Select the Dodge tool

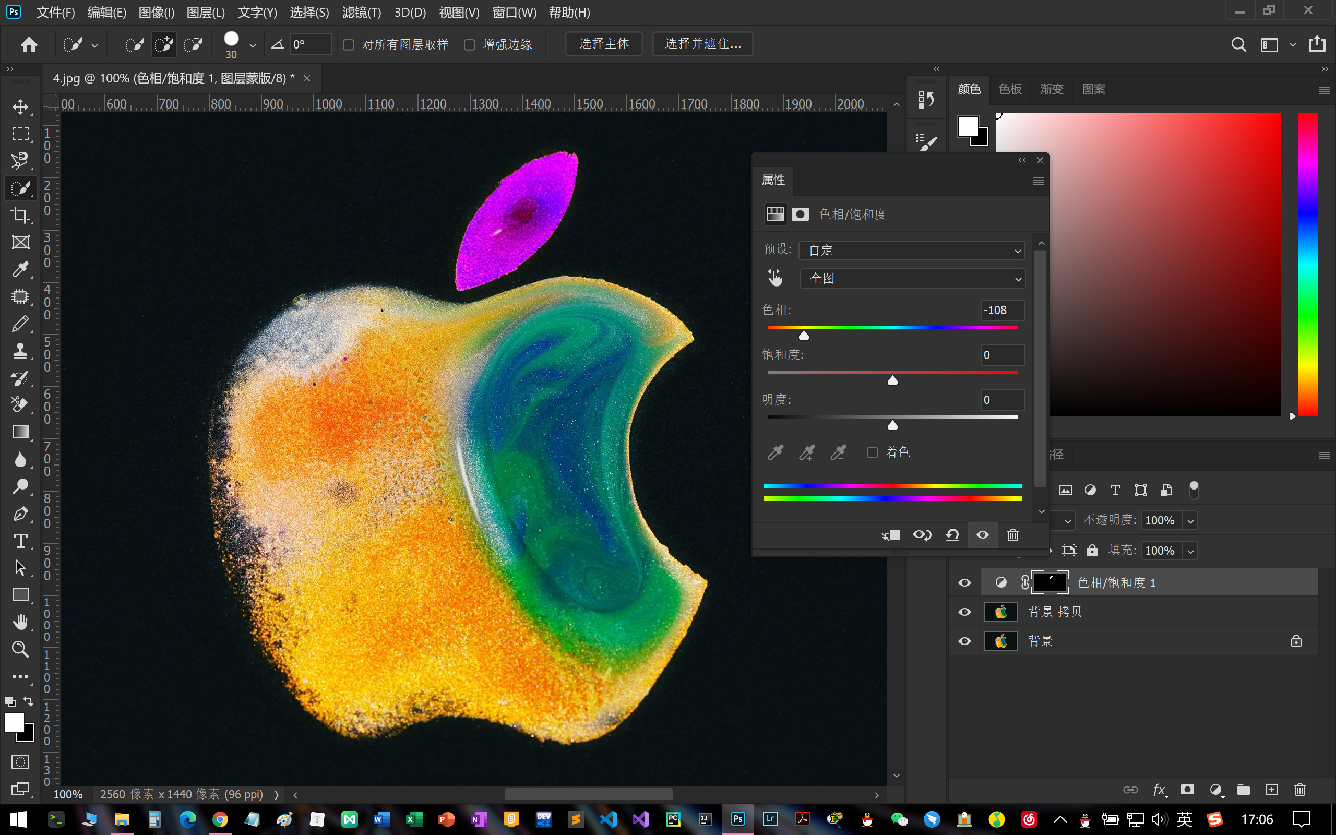20,486
